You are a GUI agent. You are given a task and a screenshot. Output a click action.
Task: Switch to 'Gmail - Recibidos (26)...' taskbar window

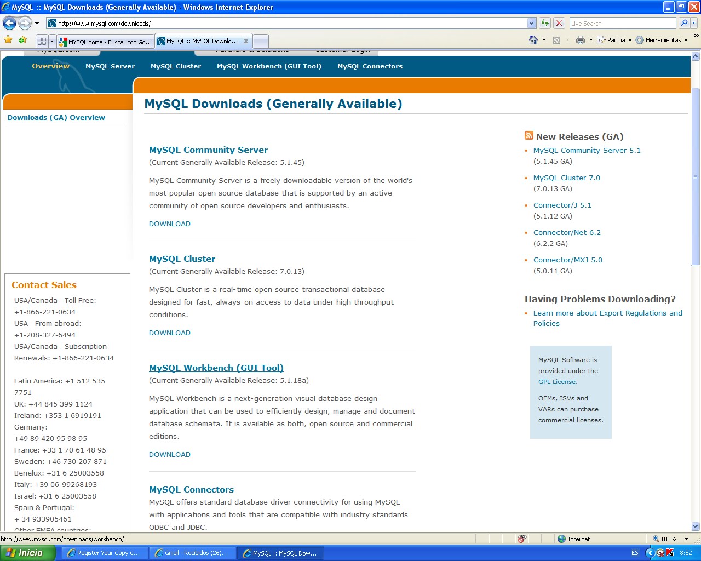(x=192, y=553)
